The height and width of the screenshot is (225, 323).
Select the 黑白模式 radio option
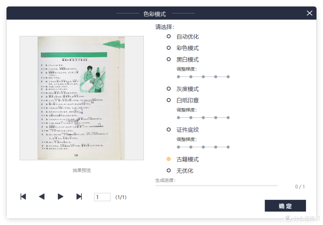pos(169,59)
